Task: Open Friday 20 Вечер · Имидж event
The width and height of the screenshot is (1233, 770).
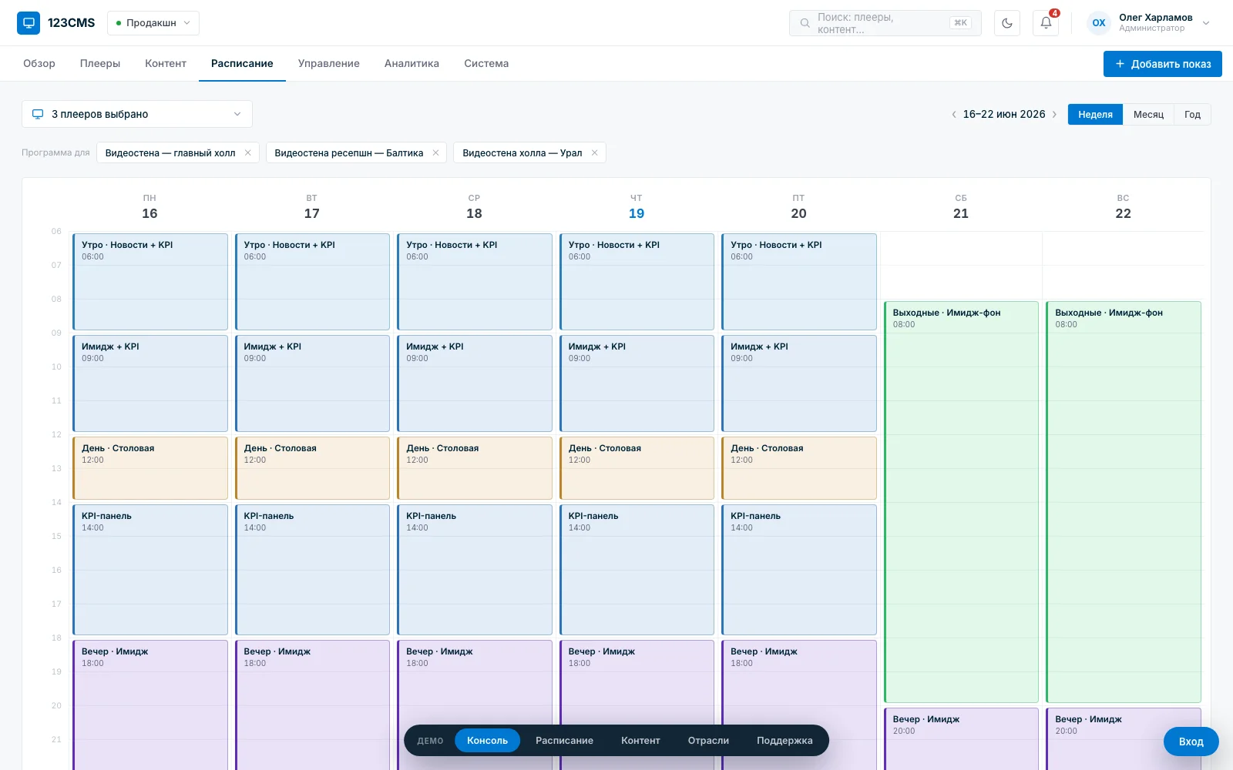Action: (799, 705)
